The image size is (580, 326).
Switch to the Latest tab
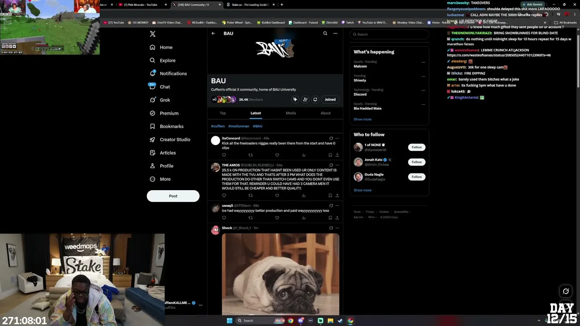coord(256,113)
